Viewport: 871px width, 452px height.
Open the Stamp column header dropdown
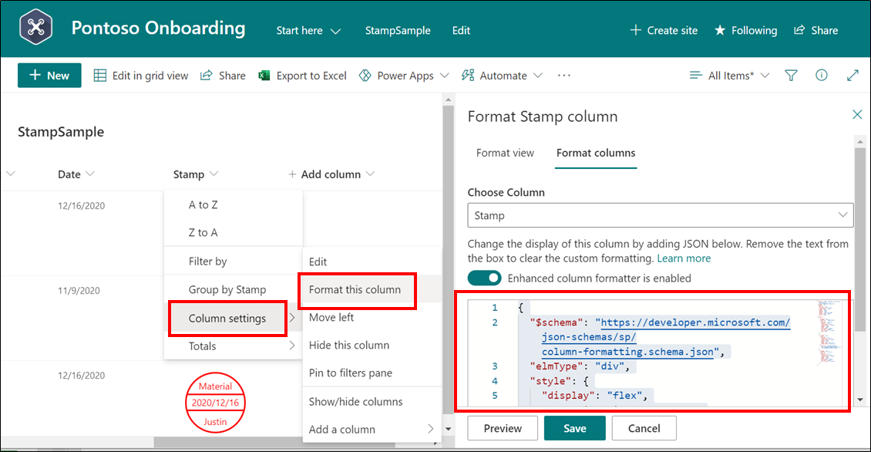pos(214,174)
